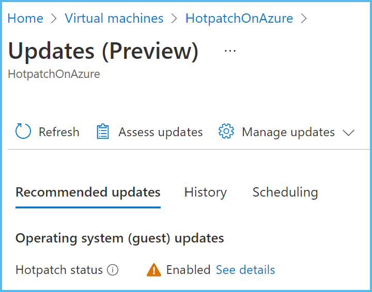Click the circular Refresh icon
The height and width of the screenshot is (292, 372).
23,132
